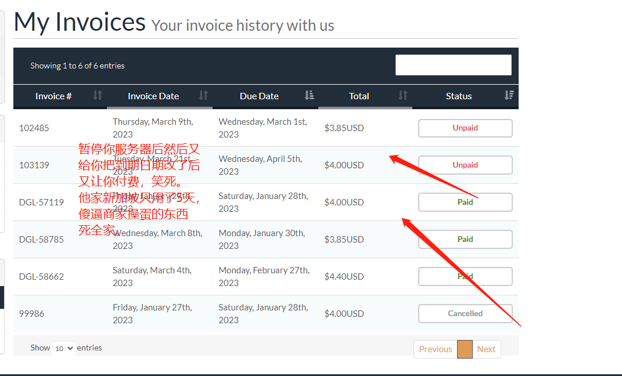Click invoice date Wednesday, March 8th, 2023

(x=157, y=239)
